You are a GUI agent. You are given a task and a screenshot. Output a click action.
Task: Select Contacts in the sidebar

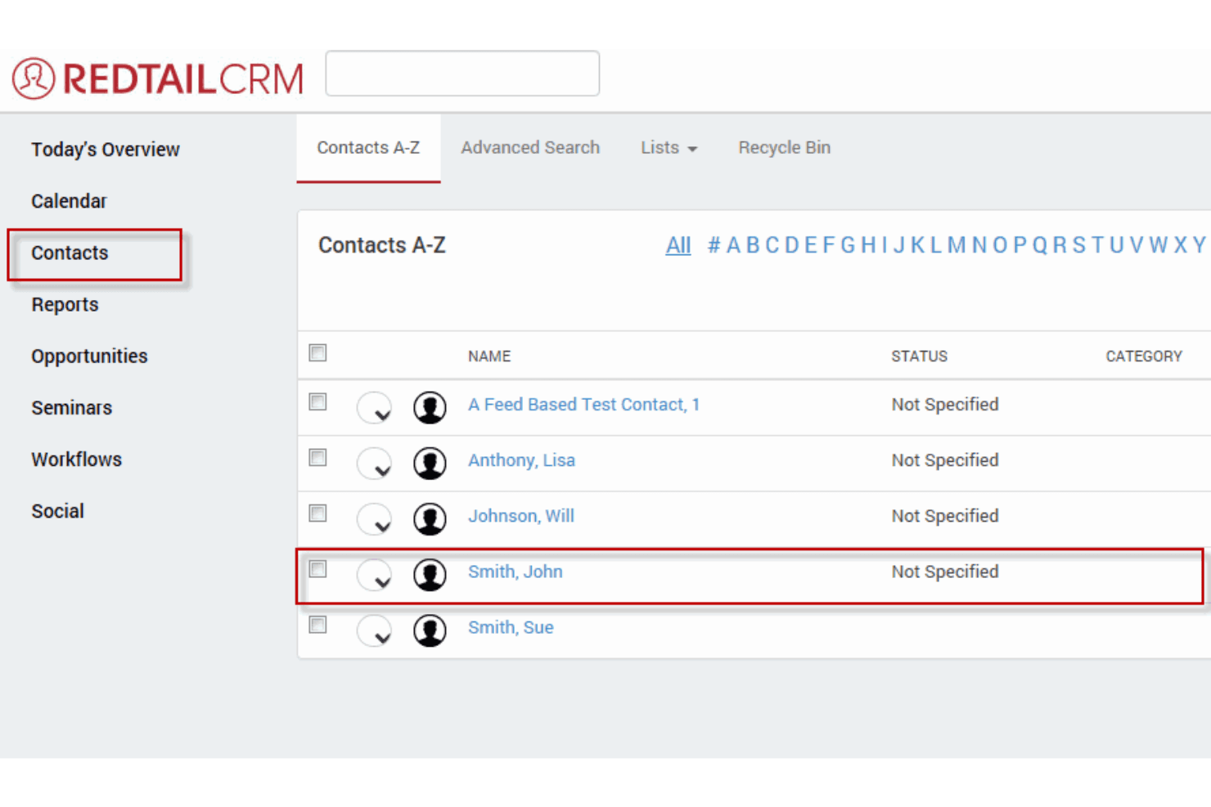pyautogui.click(x=70, y=253)
